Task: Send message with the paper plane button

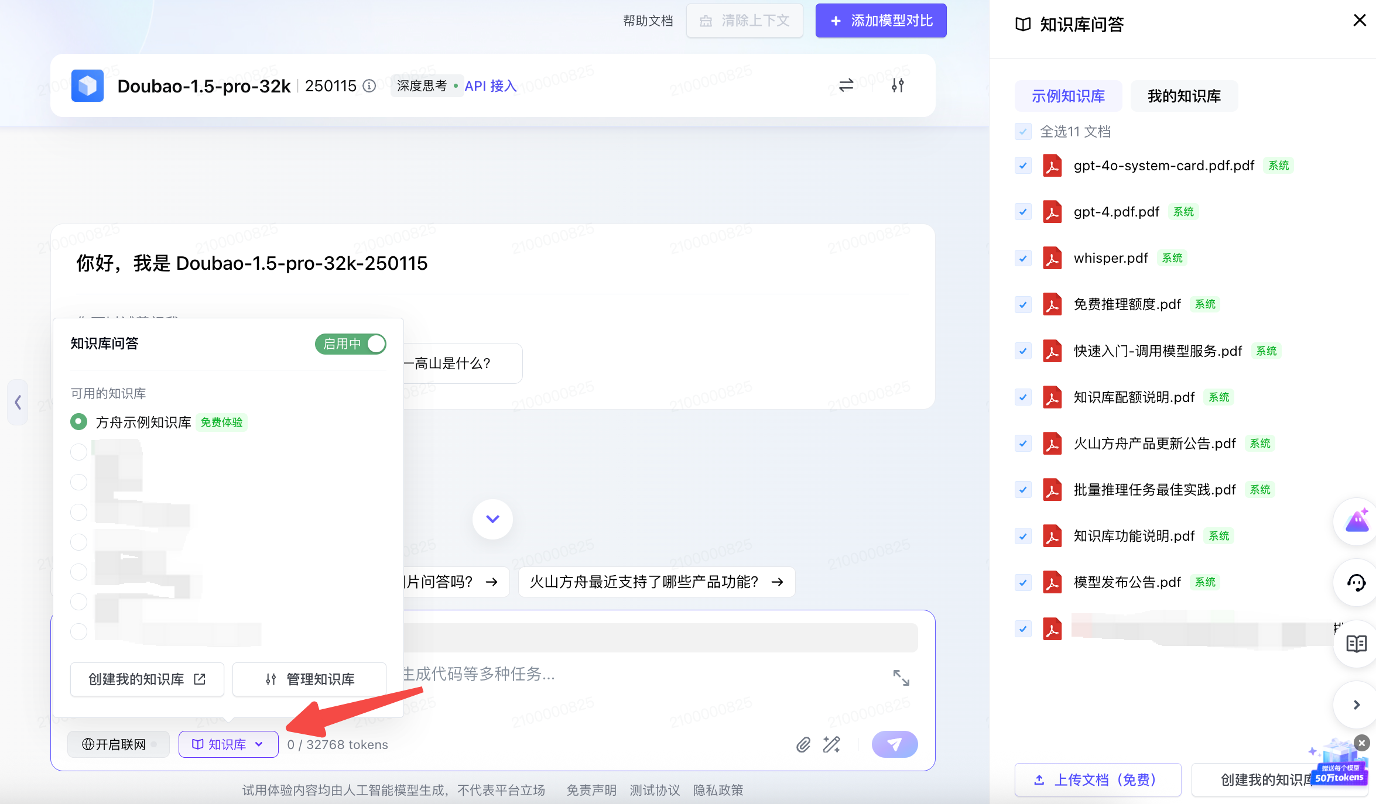Action: click(895, 744)
